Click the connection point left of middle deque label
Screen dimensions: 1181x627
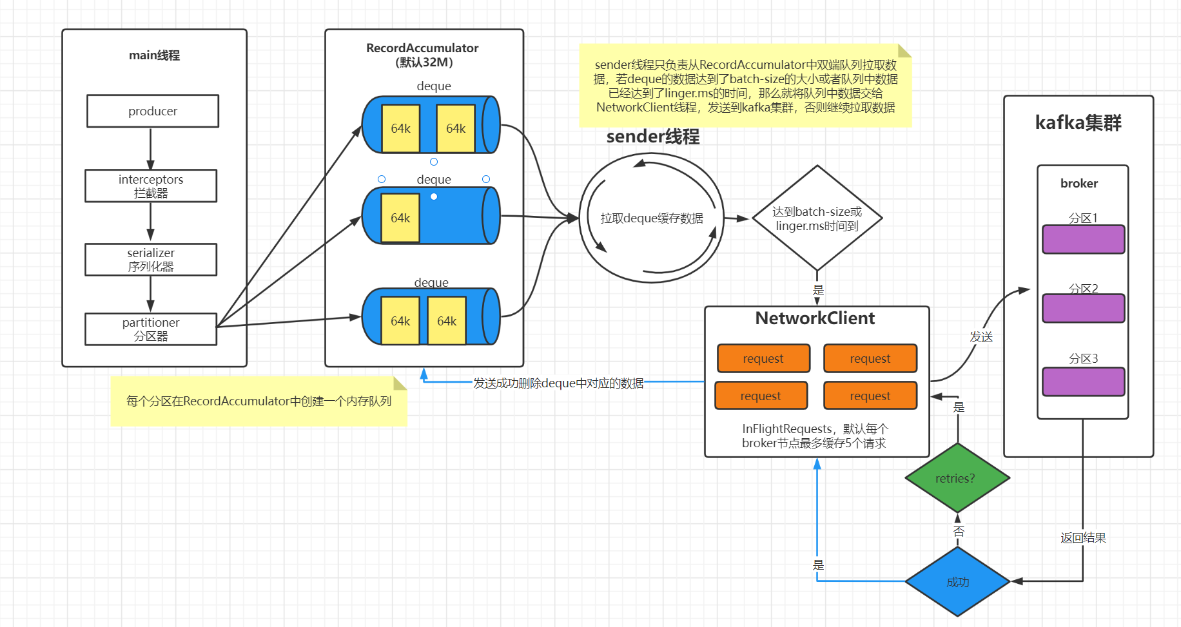[x=382, y=179]
